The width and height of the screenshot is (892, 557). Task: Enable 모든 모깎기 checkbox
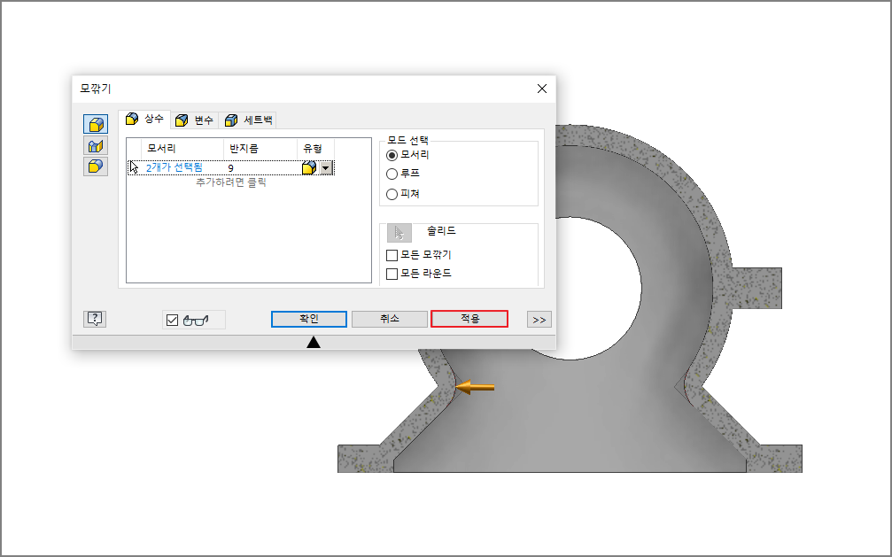click(x=392, y=255)
